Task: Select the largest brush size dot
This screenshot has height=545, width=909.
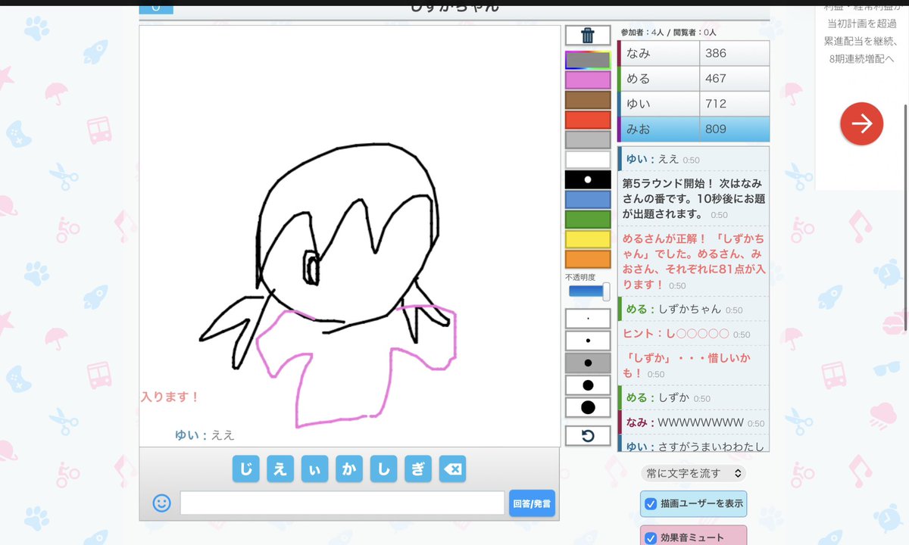Action: 588,407
